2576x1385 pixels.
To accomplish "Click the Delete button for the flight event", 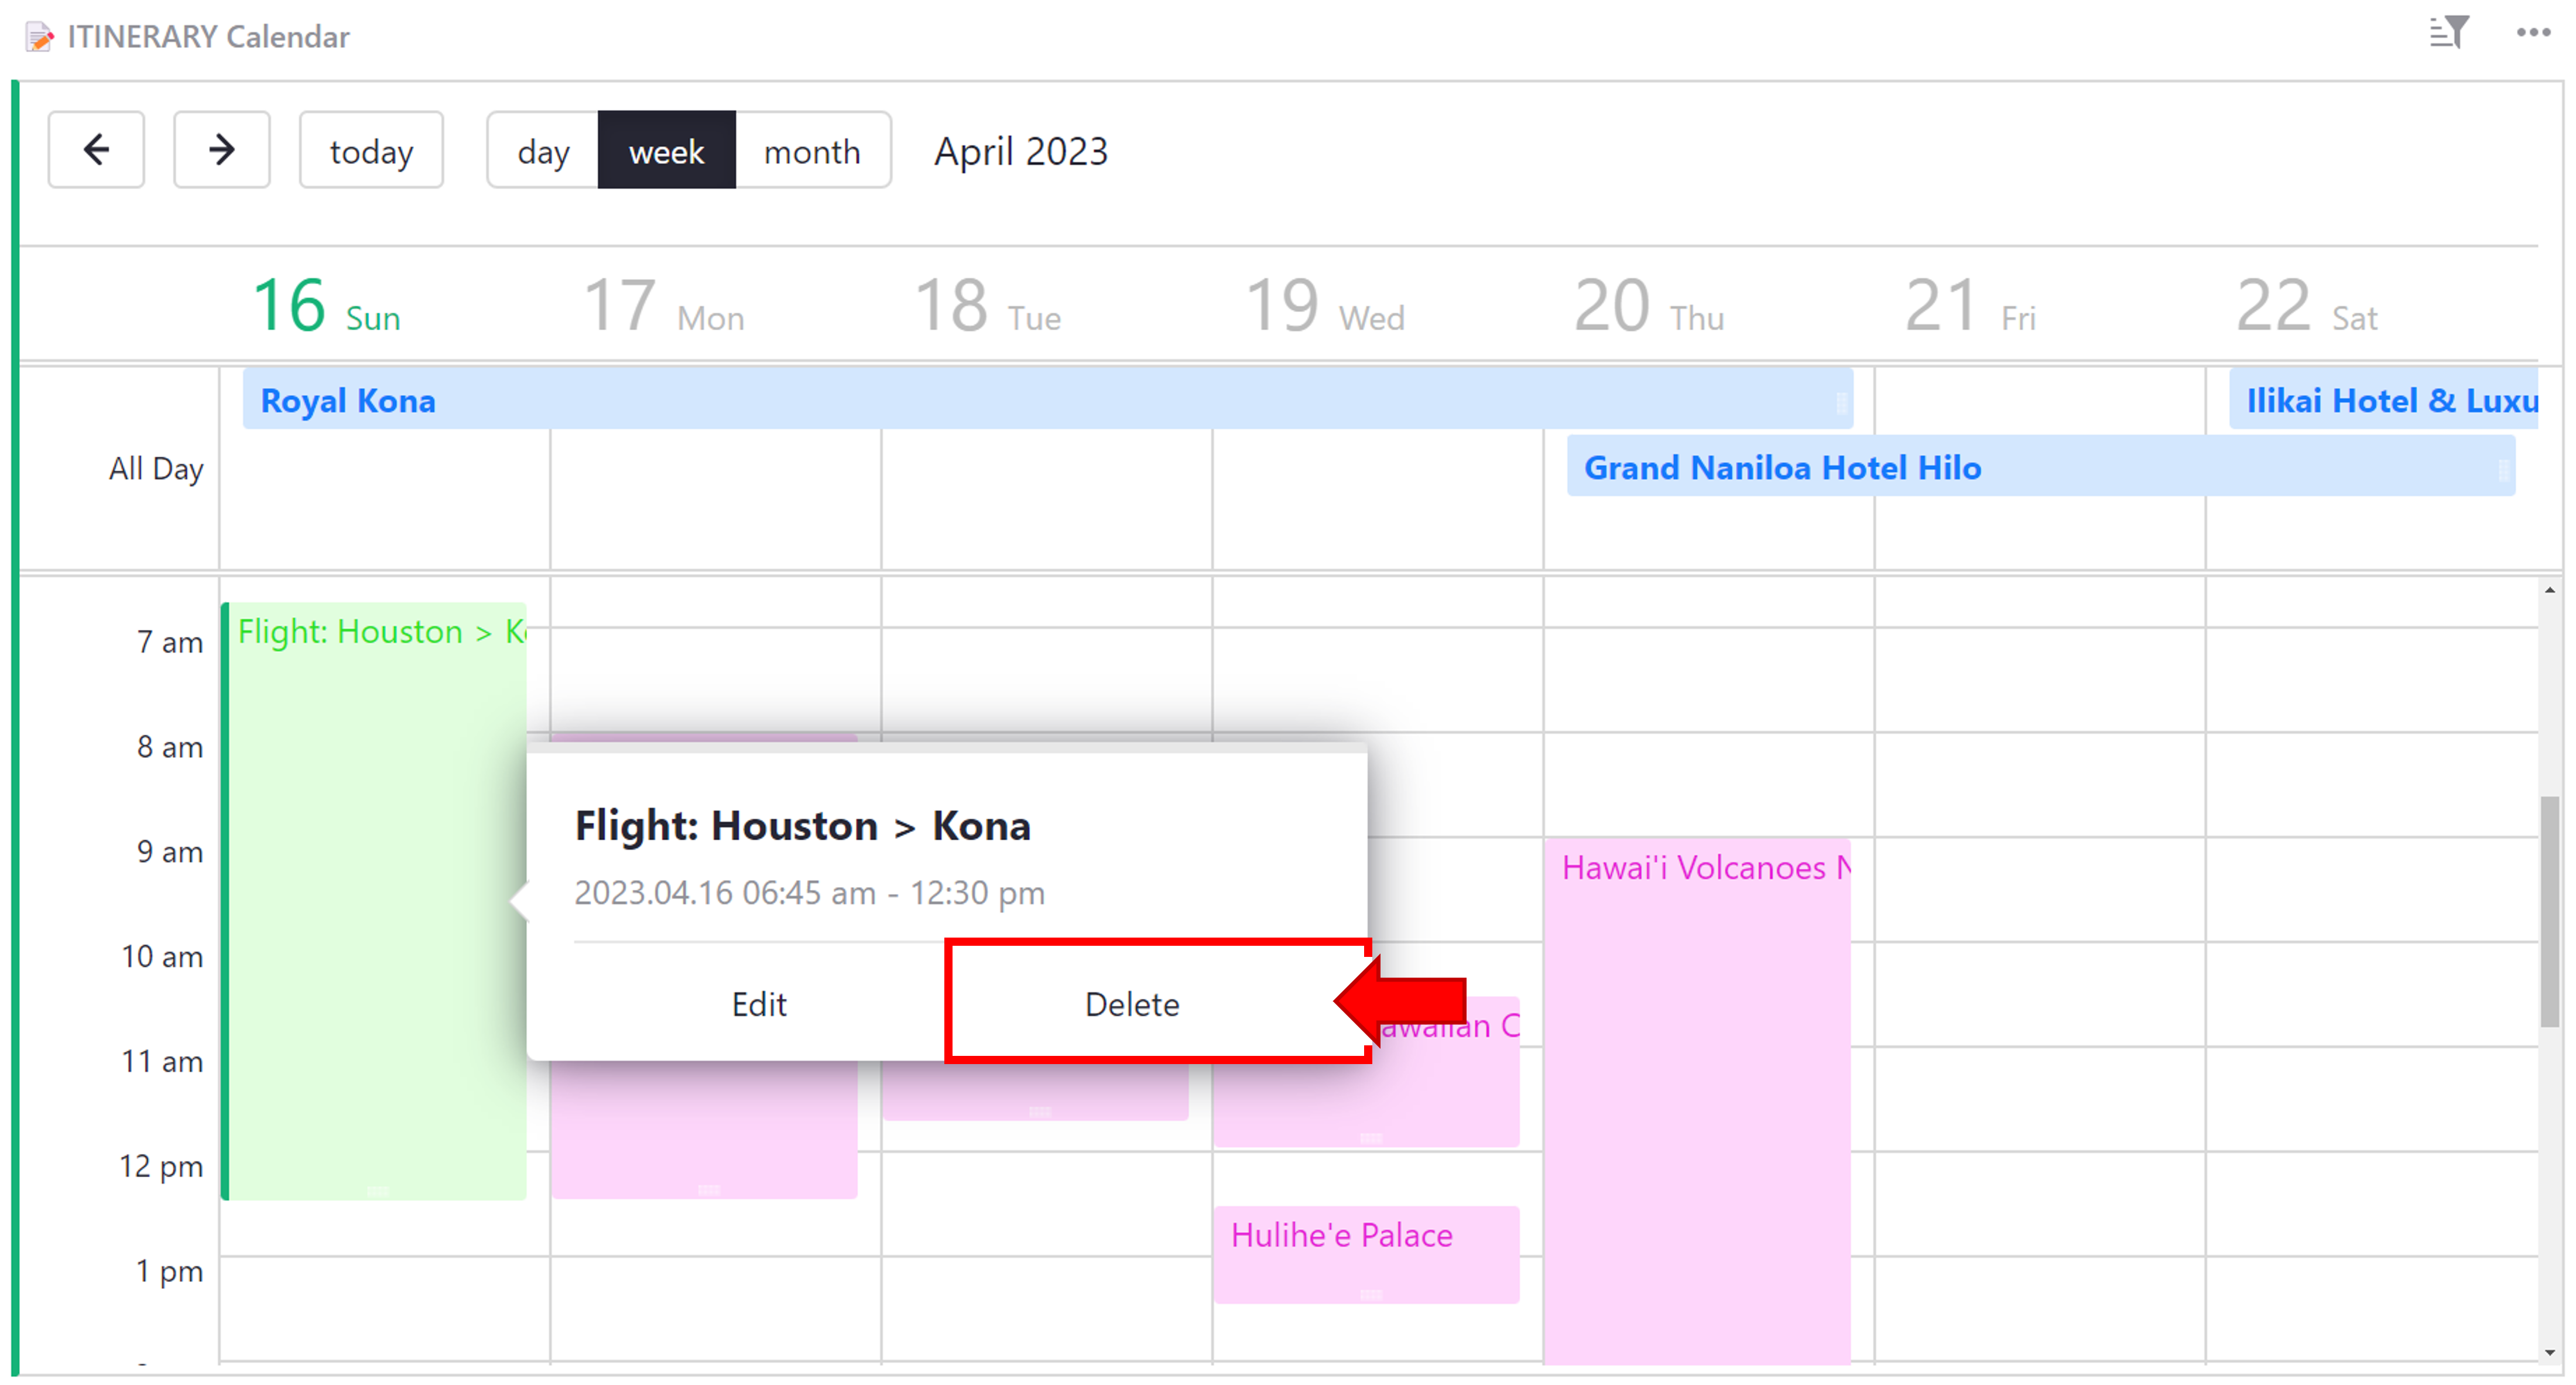I will 1132,1003.
